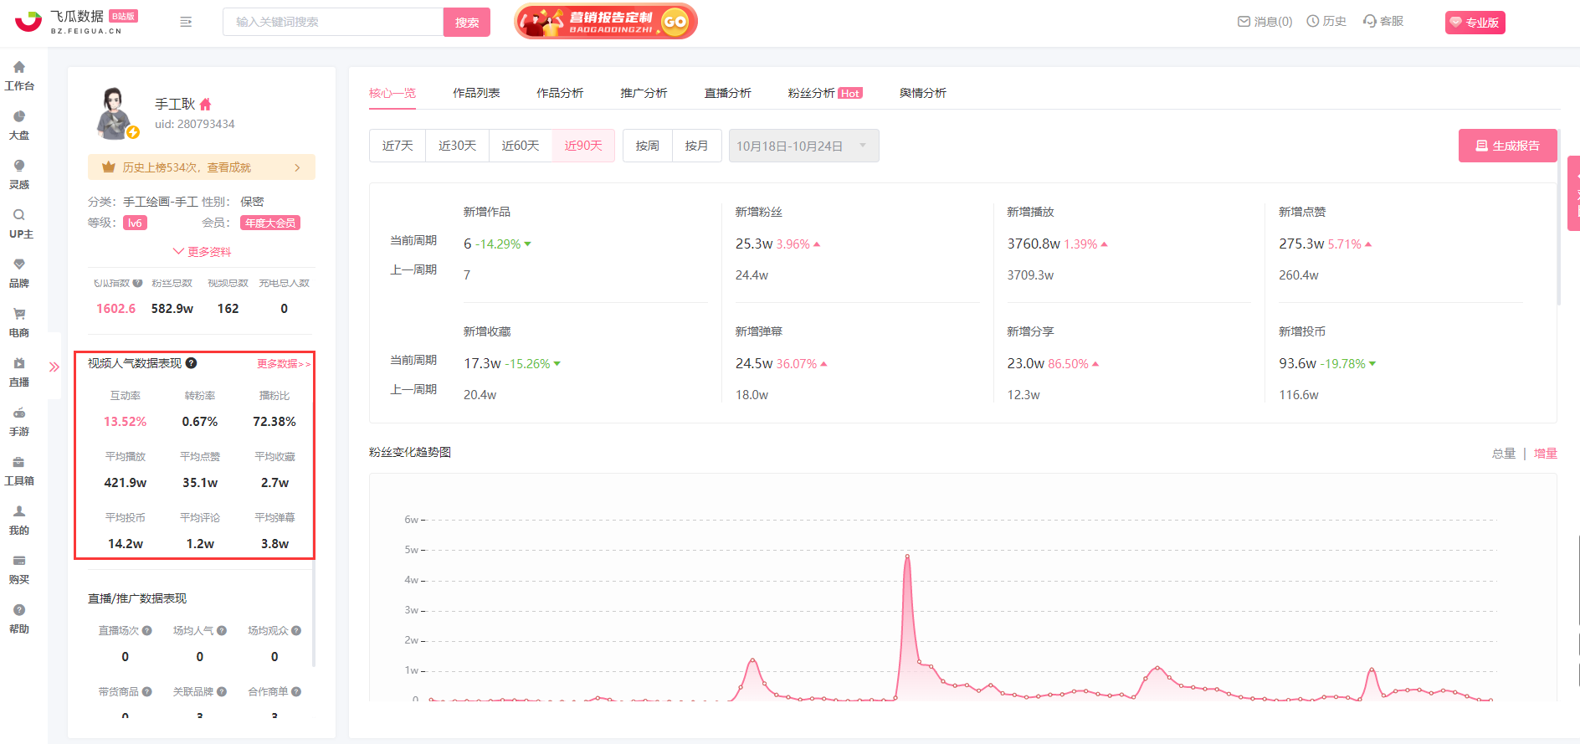Open the 我的 profile sidebar icon
This screenshot has height=744, width=1580.
(19, 511)
